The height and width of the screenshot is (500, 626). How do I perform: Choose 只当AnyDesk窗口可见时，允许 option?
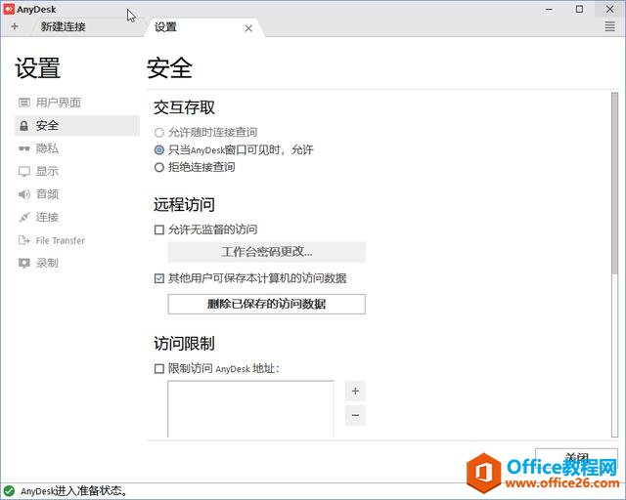pos(159,150)
